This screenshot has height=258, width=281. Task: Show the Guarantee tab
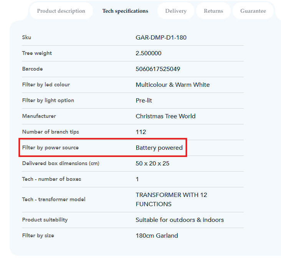coord(253,11)
